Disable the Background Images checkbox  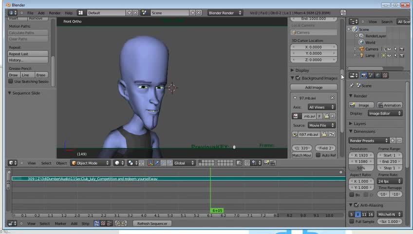(298, 78)
